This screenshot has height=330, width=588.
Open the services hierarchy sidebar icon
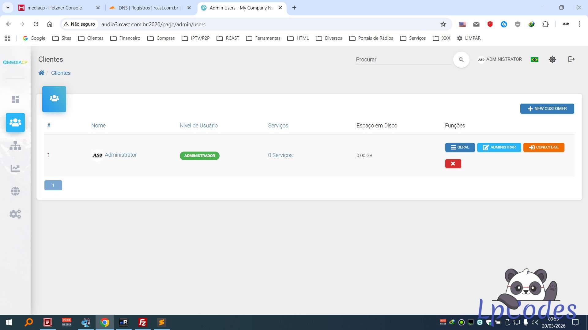tap(15, 145)
